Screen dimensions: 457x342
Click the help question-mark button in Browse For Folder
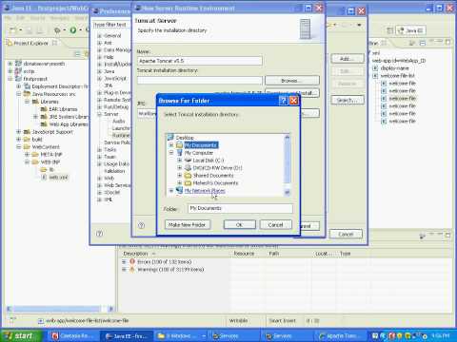tap(283, 101)
